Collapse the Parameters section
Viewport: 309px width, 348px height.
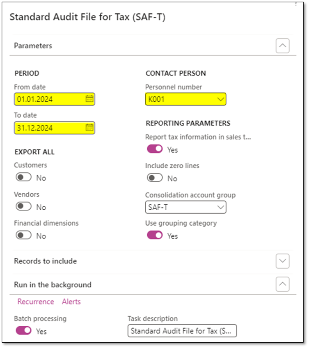(x=282, y=46)
